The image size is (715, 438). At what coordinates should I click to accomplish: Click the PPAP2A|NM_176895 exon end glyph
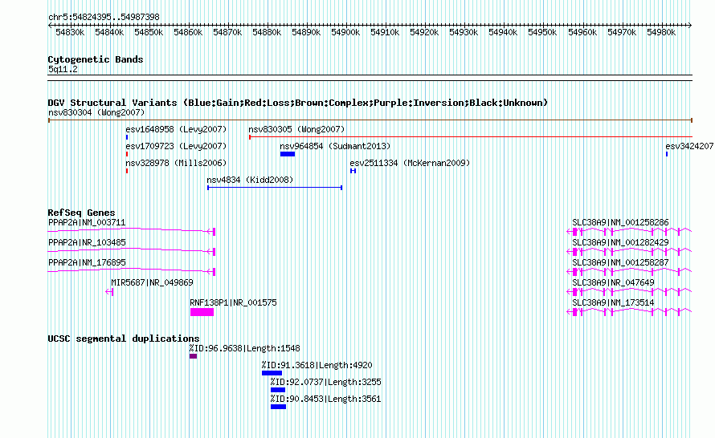click(x=212, y=272)
